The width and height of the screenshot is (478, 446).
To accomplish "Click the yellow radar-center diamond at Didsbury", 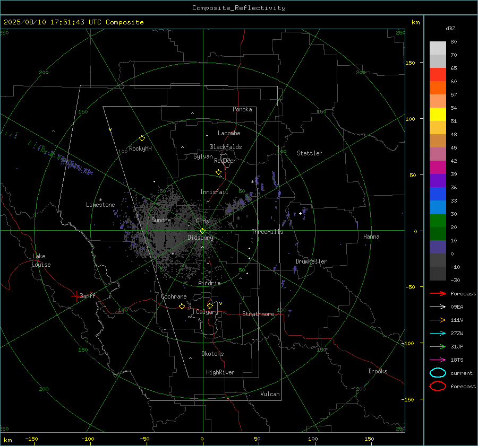I will tap(202, 231).
